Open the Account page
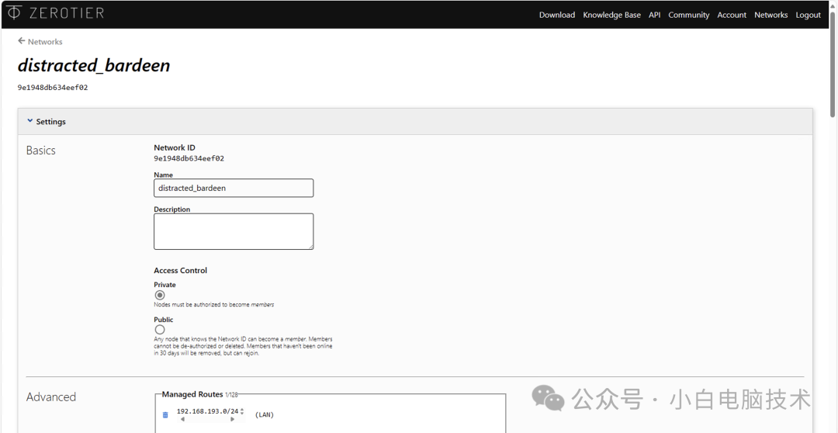Screen dimensions: 838x433 pyautogui.click(x=732, y=15)
